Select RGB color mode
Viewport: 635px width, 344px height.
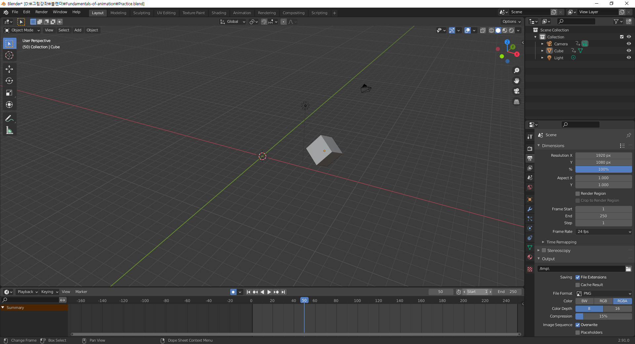604,301
